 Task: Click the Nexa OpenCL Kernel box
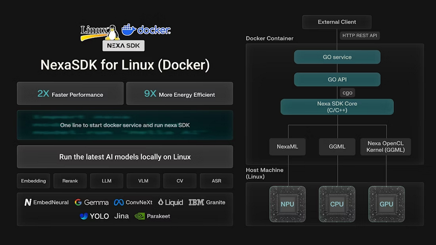[x=386, y=147]
